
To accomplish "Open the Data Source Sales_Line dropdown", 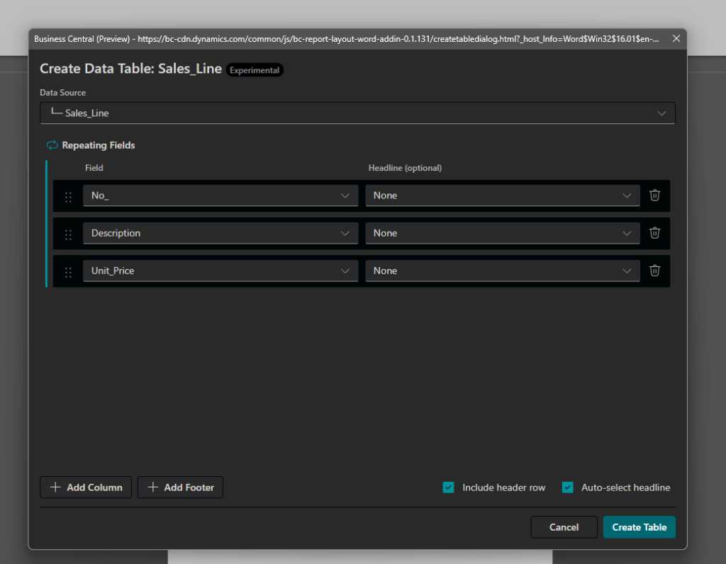I will point(357,113).
